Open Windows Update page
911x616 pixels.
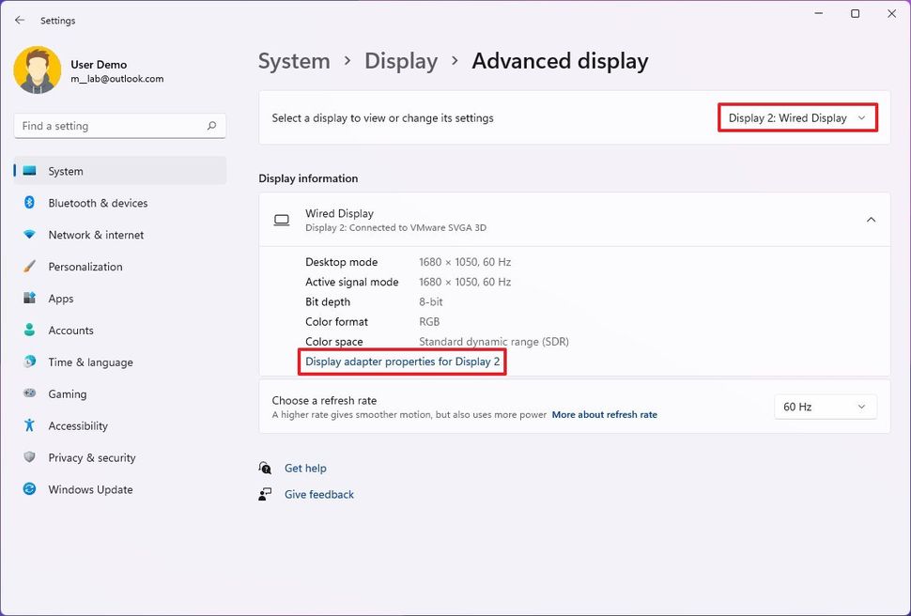click(90, 489)
